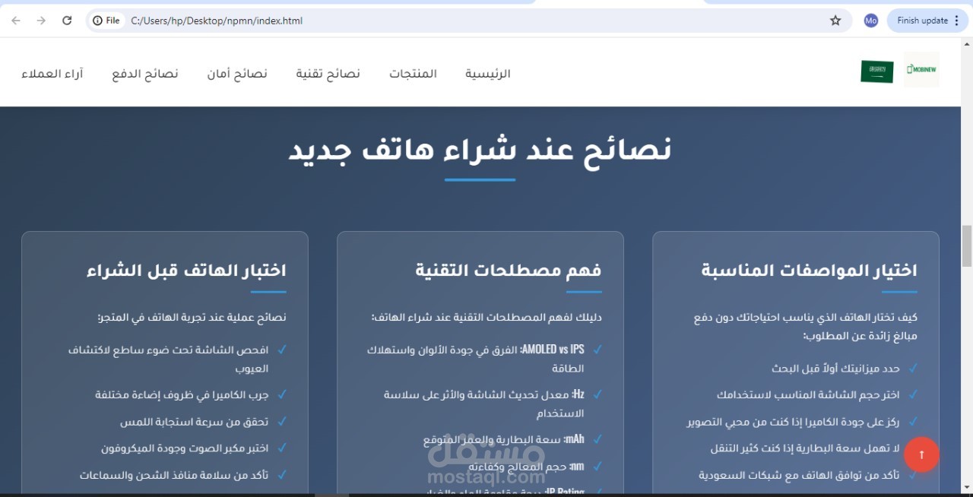This screenshot has height=497, width=973.
Task: Click checkmark beside حدد ميزانيتك أولاً قبل البحث
Action: pyautogui.click(x=913, y=368)
